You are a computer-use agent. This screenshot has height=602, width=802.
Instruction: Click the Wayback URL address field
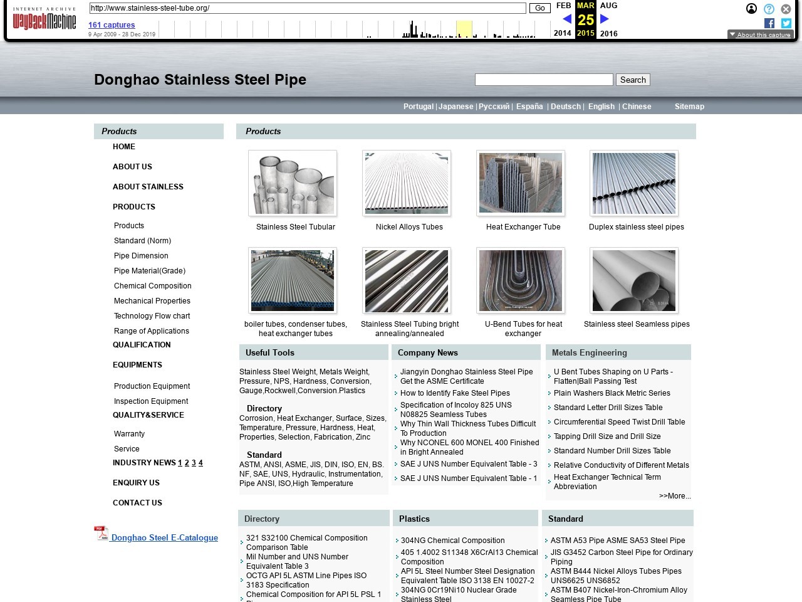pyautogui.click(x=307, y=8)
